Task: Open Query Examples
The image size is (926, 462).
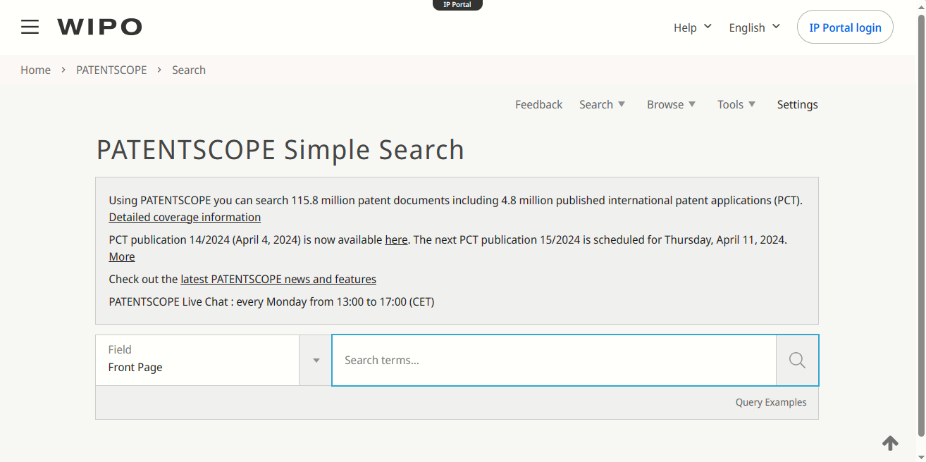Action: (x=771, y=402)
